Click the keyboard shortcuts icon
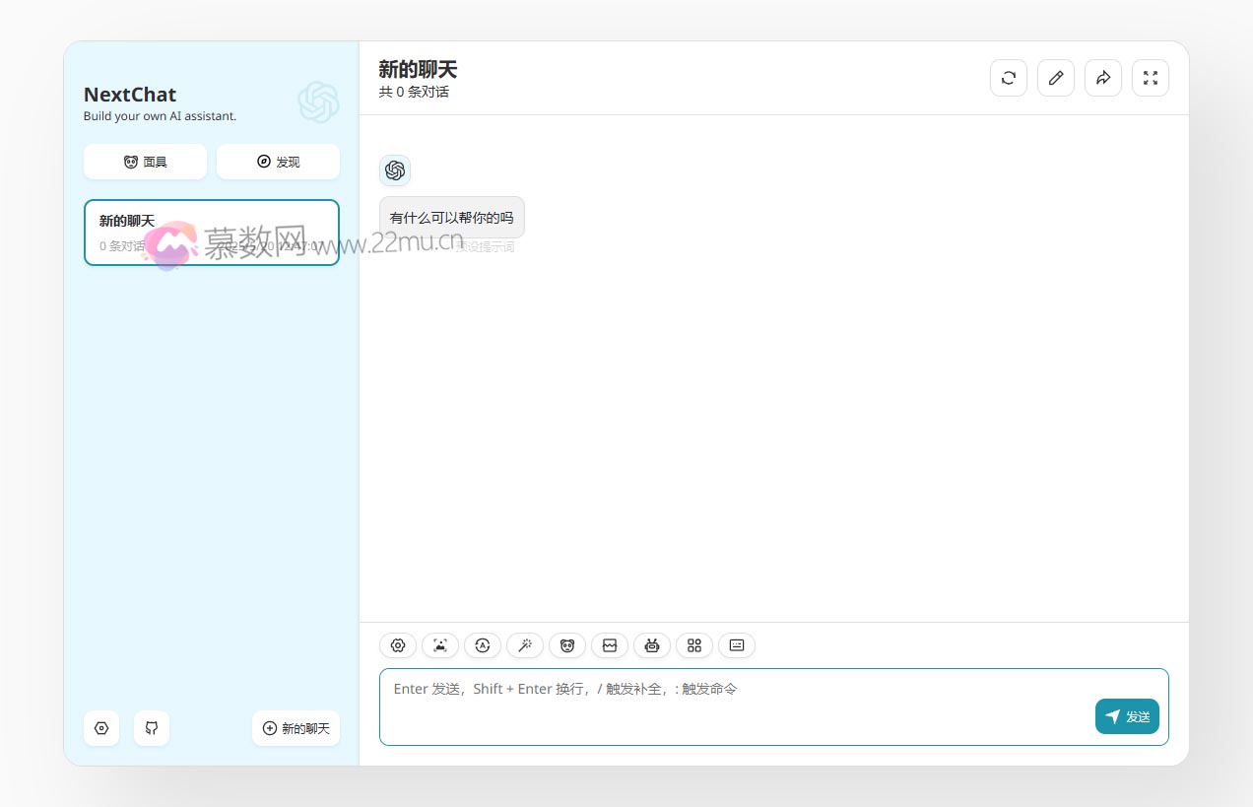Viewport: 1253px width, 807px height. pos(736,645)
